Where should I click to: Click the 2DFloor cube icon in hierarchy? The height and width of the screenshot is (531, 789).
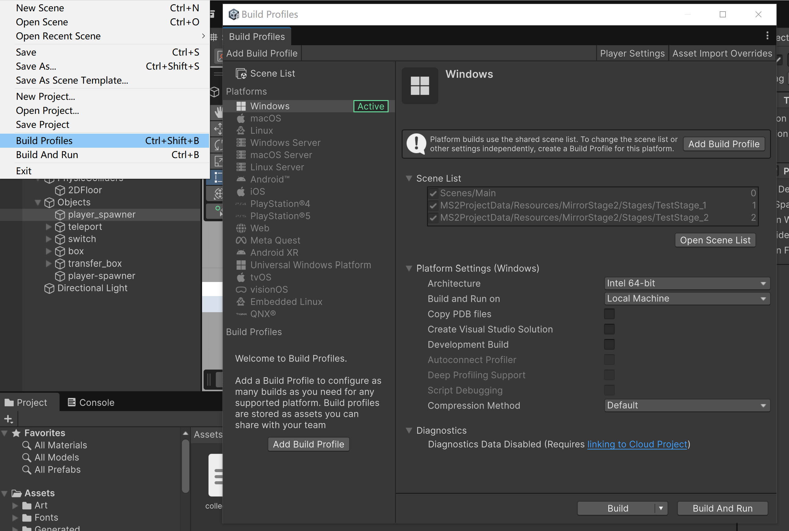[x=60, y=190]
